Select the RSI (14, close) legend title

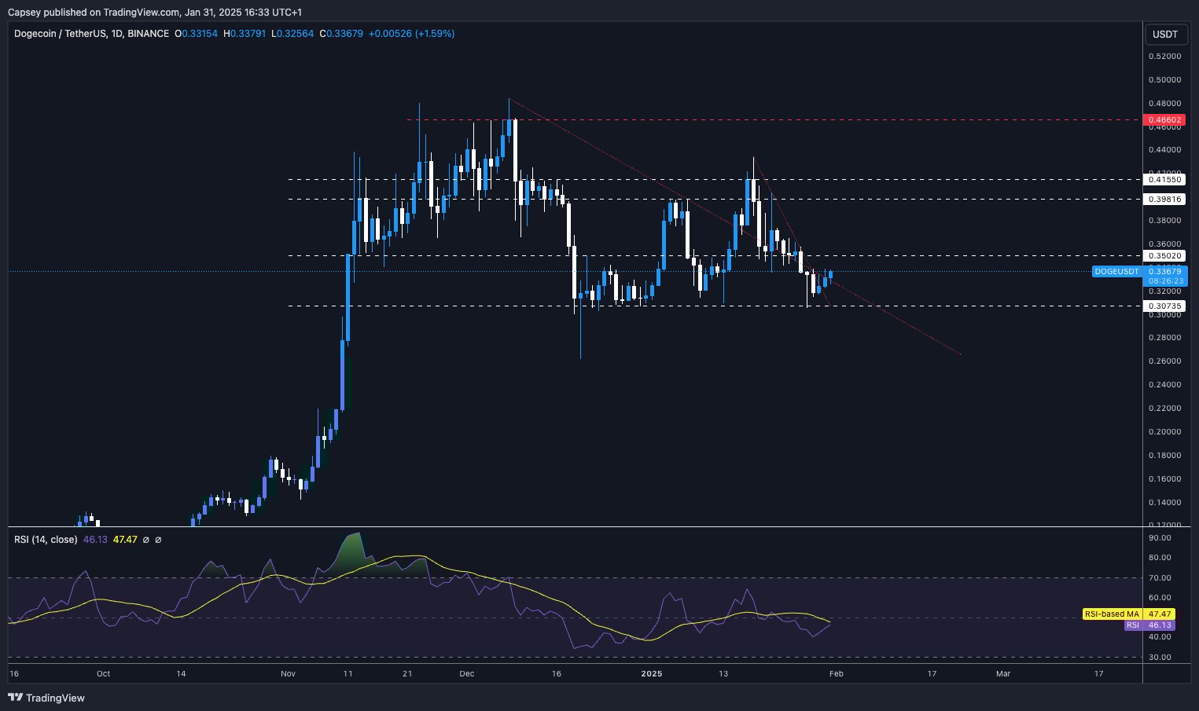[x=44, y=540]
